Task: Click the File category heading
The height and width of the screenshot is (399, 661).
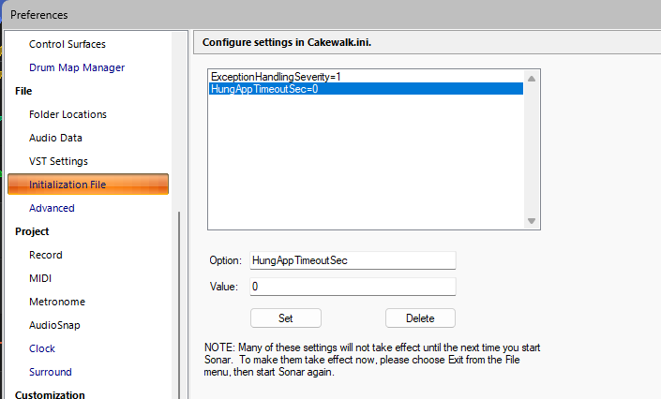Action: click(23, 91)
